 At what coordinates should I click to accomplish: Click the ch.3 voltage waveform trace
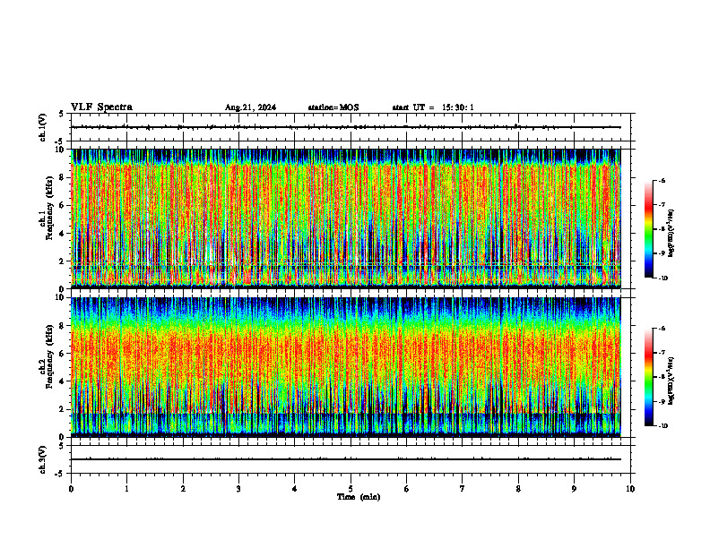point(346,459)
